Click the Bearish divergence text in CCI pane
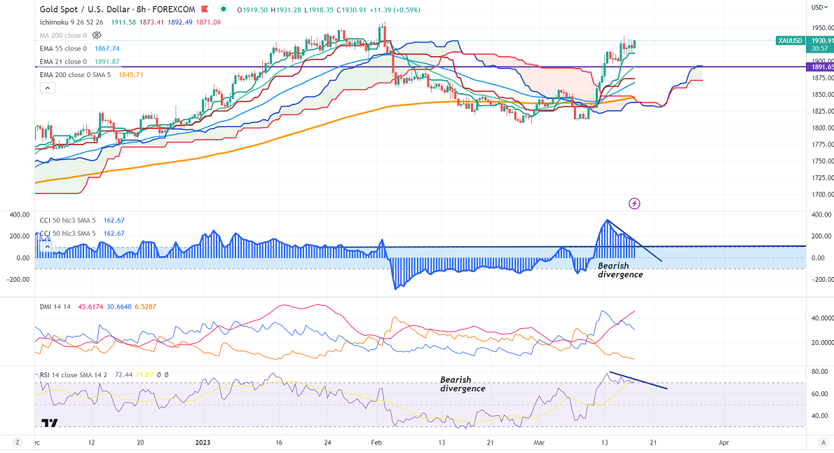The image size is (834, 453). coord(620,270)
